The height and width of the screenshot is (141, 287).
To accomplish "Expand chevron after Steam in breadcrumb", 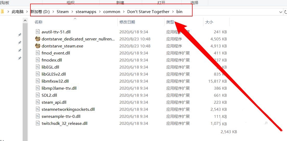I will (72, 12).
